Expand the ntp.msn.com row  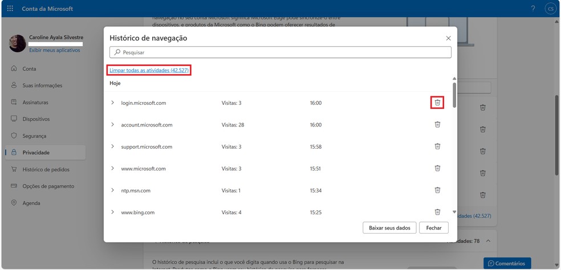click(112, 190)
